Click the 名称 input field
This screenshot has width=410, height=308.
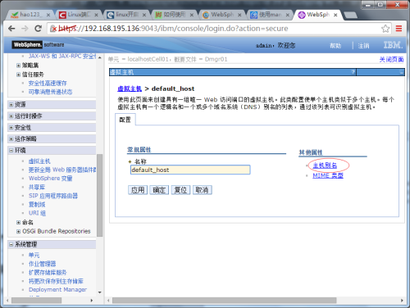coord(190,170)
